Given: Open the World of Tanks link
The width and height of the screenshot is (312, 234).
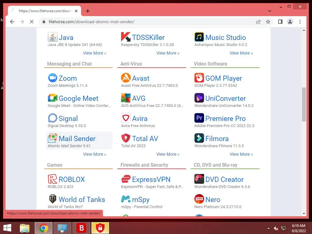Looking at the screenshot, I should coord(82,199).
